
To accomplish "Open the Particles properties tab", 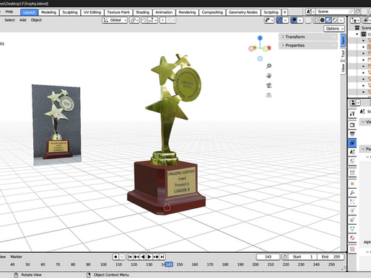I will [352, 202].
